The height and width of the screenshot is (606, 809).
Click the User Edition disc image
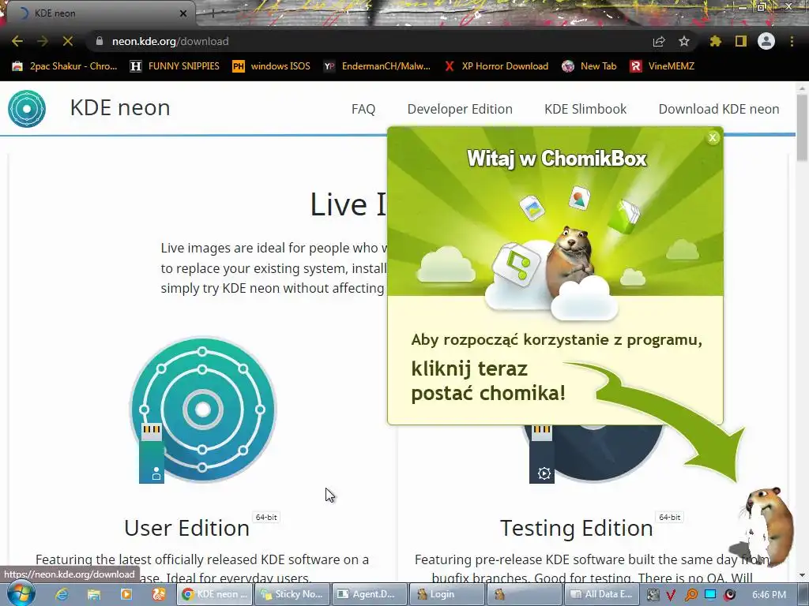(x=202, y=410)
